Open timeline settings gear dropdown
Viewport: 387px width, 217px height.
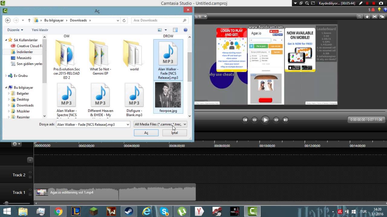coord(16,144)
